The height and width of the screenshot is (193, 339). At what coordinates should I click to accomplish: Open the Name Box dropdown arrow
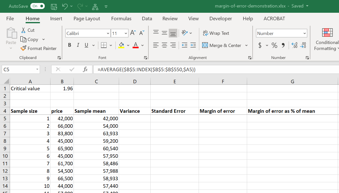pos(37,69)
